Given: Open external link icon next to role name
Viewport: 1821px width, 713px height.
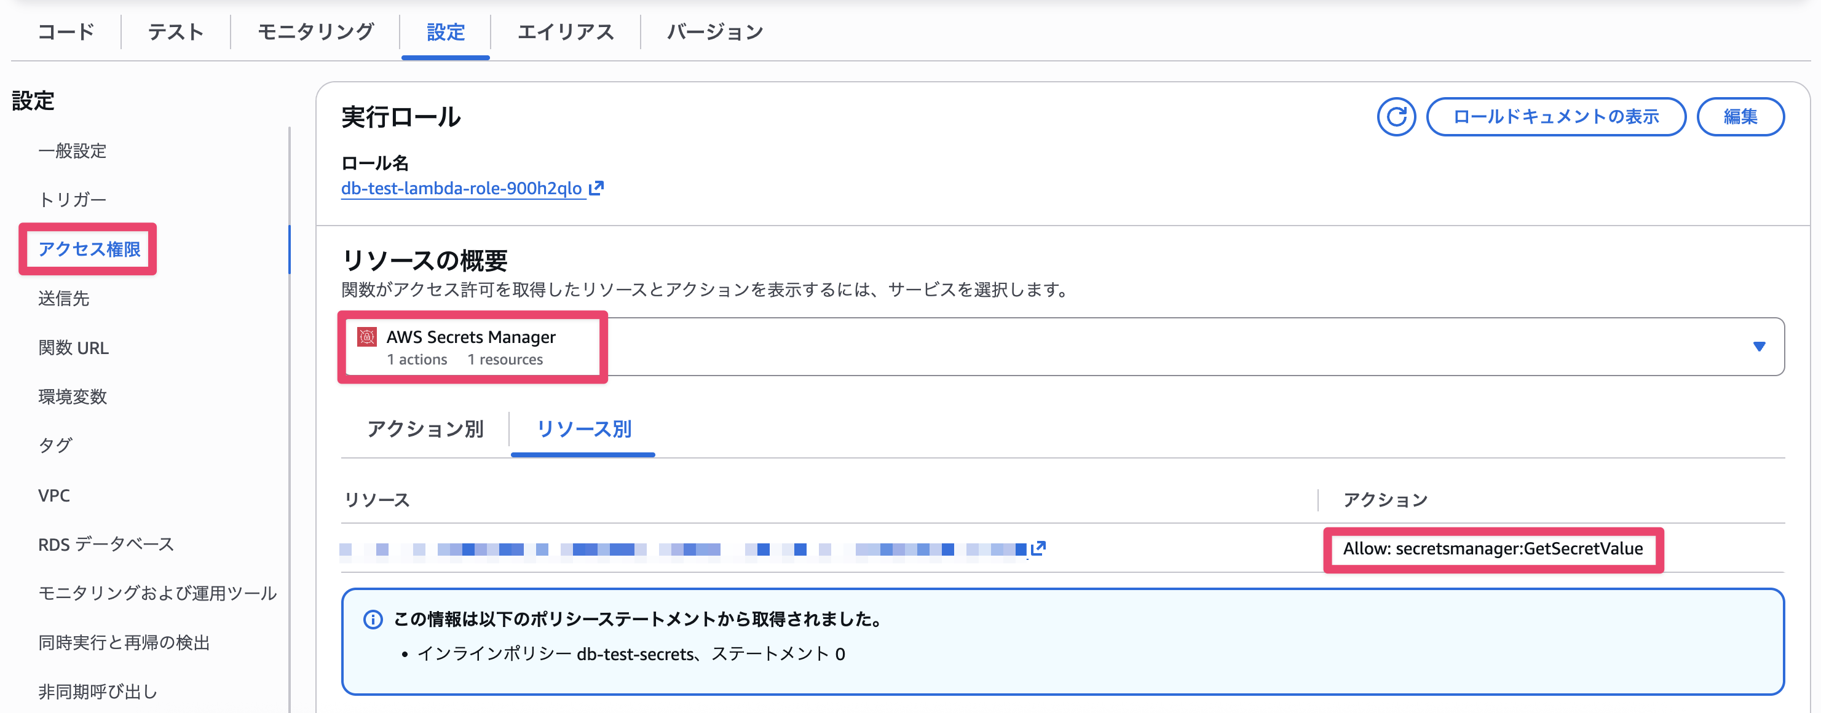Looking at the screenshot, I should pos(596,188).
